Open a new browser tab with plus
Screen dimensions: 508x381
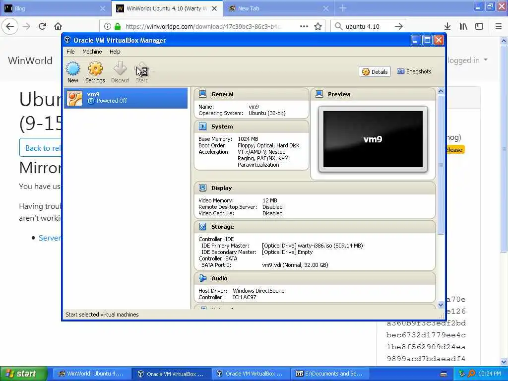tap(343, 8)
